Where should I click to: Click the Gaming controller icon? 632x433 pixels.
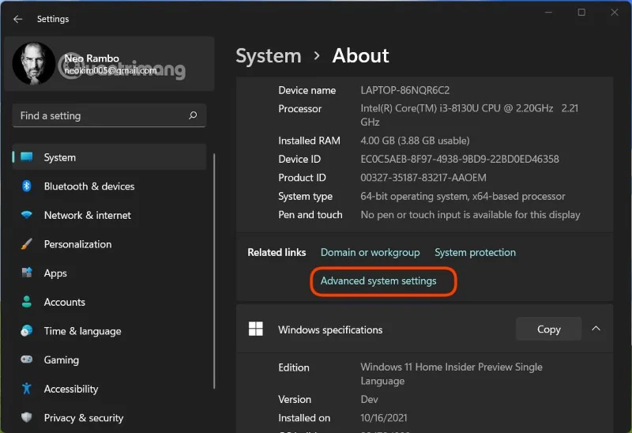click(27, 360)
